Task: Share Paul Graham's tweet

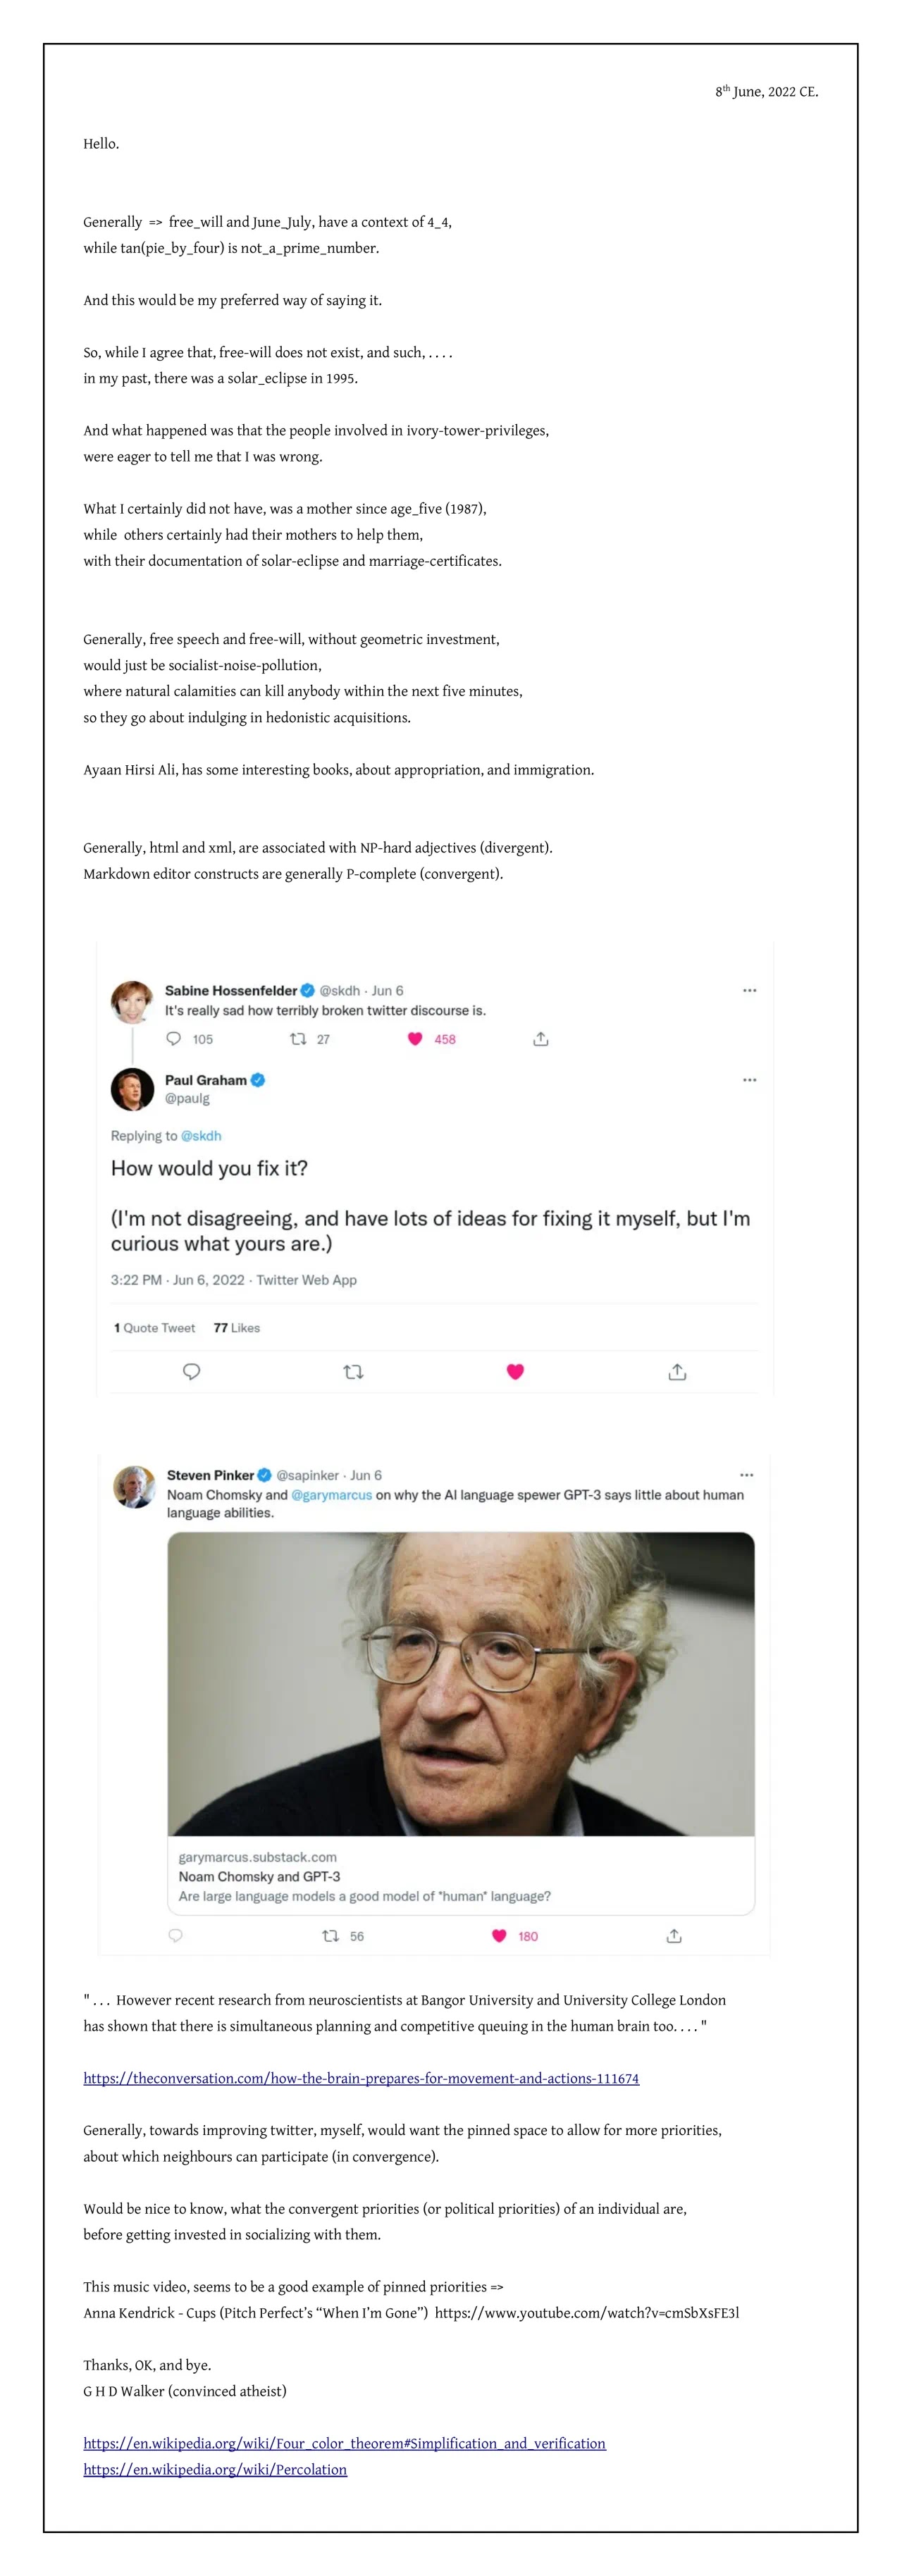Action: click(x=677, y=1372)
